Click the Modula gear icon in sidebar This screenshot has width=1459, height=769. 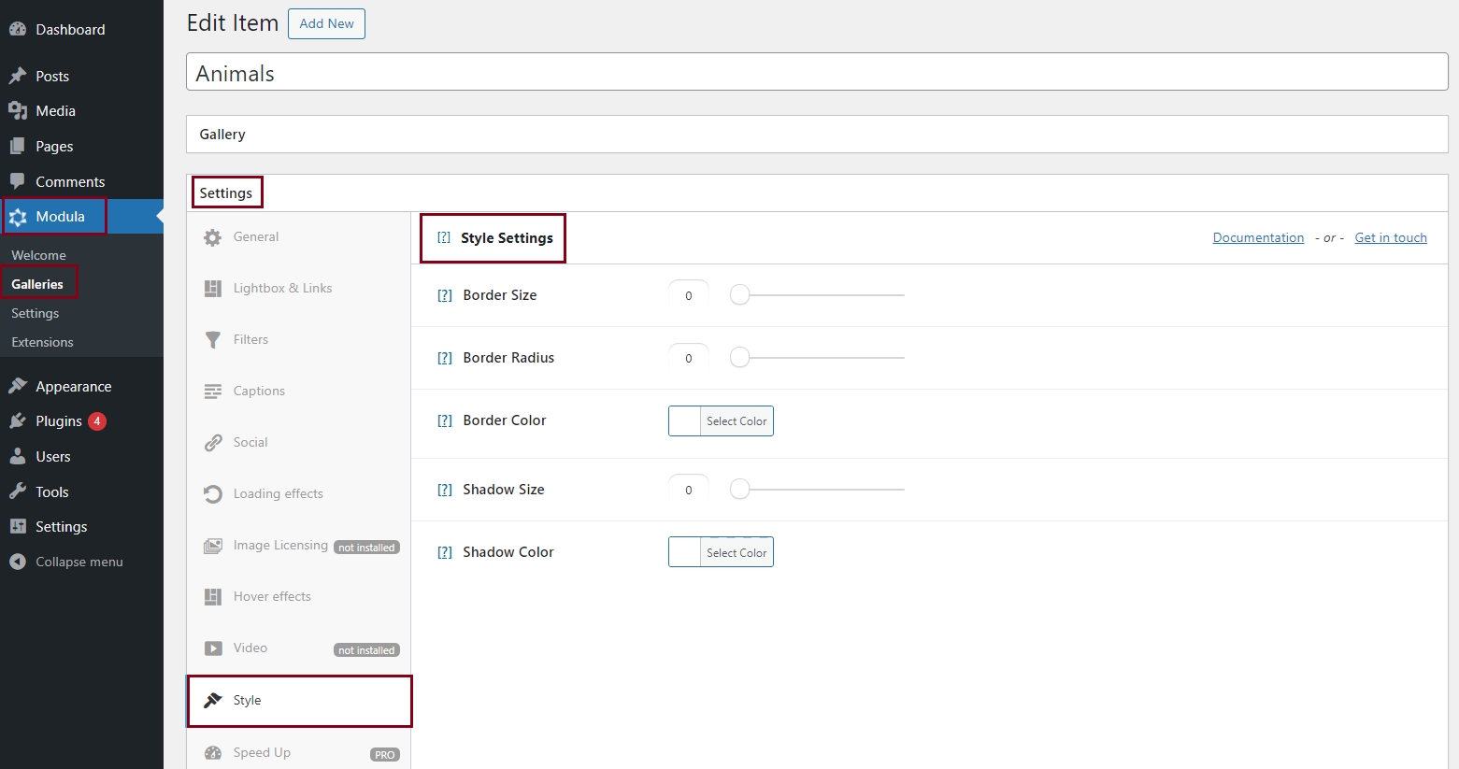pos(18,217)
